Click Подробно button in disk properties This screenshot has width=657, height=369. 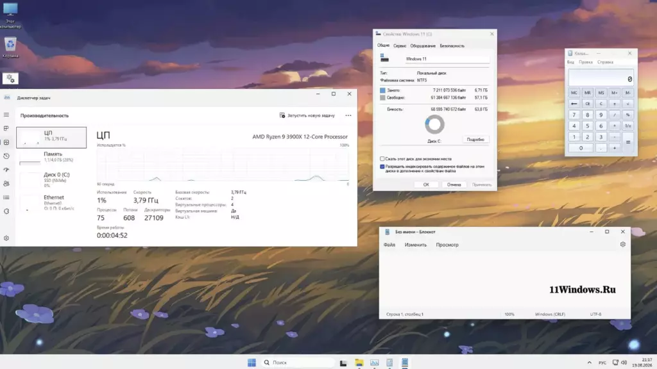click(x=475, y=139)
